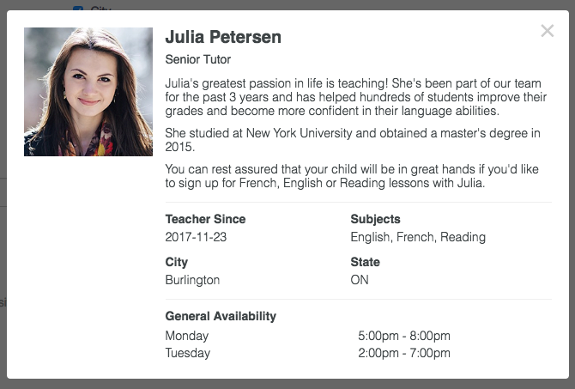Viewport: 575px width, 389px height.
Task: Click Julia Petersen's profile photo
Action: pos(88,92)
